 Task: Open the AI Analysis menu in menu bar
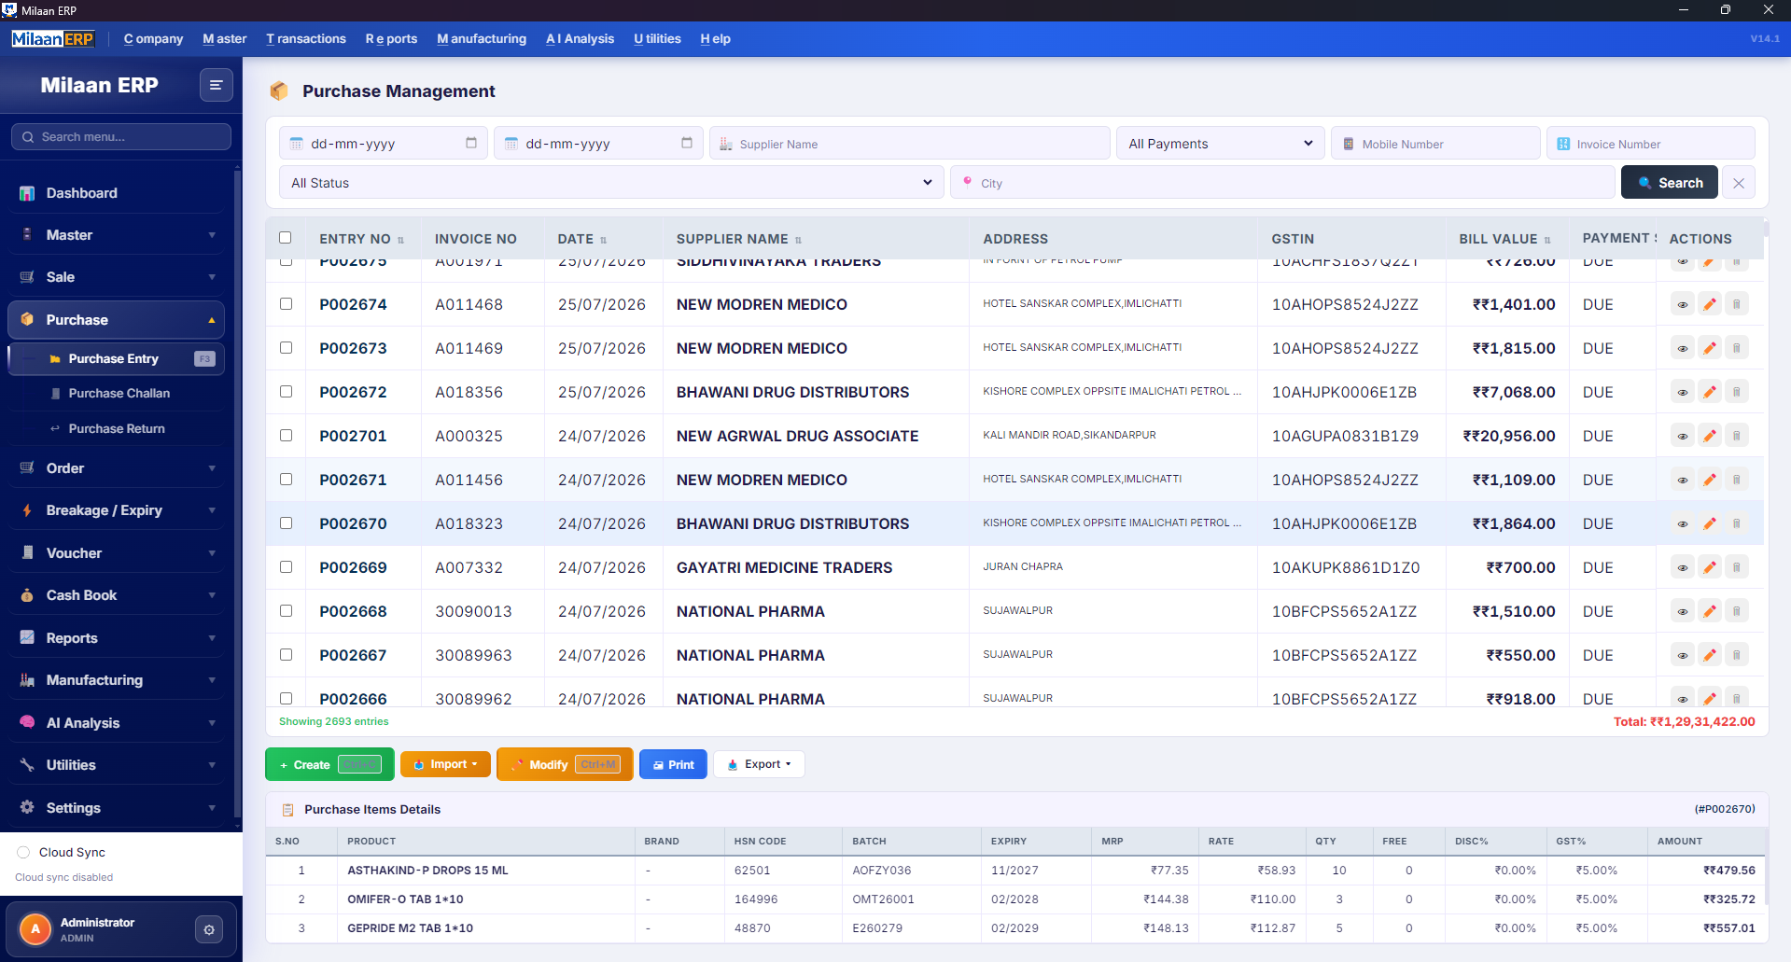tap(580, 39)
